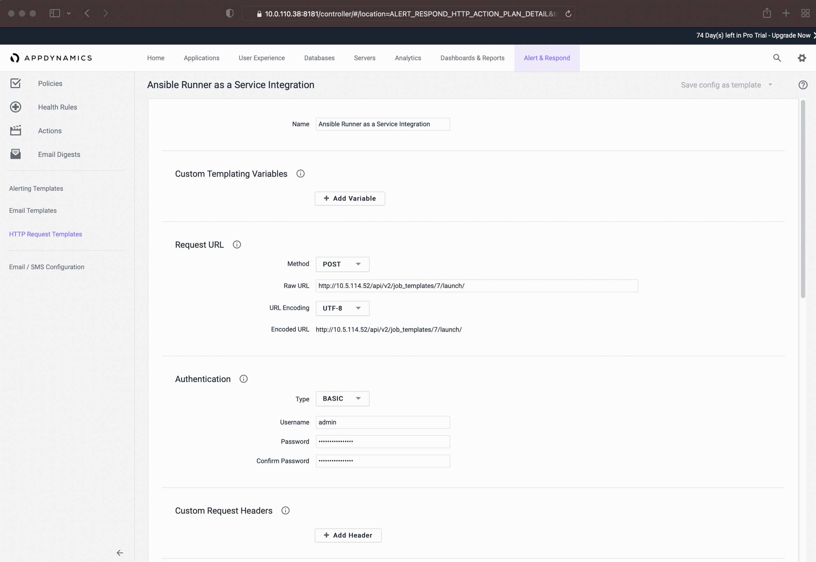Open the Authentication Type BASIC dropdown

click(x=342, y=398)
